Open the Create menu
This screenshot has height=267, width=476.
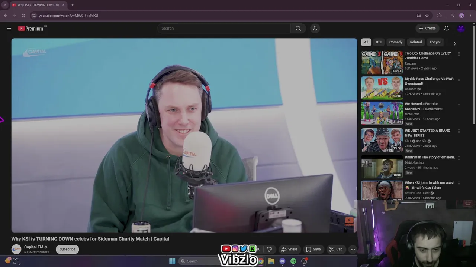click(427, 29)
